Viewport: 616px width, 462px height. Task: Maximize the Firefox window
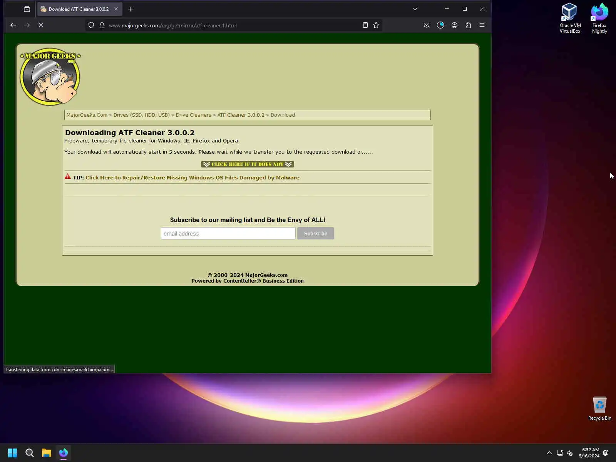[465, 9]
